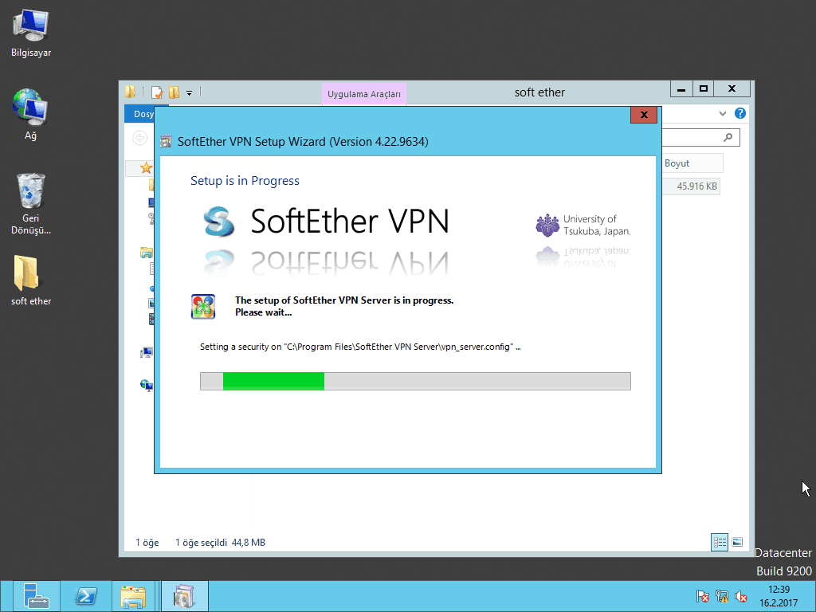Launch PowerShell from the taskbar
The width and height of the screenshot is (816, 612).
click(x=86, y=596)
